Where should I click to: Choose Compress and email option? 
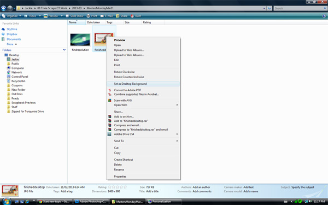coord(143,125)
